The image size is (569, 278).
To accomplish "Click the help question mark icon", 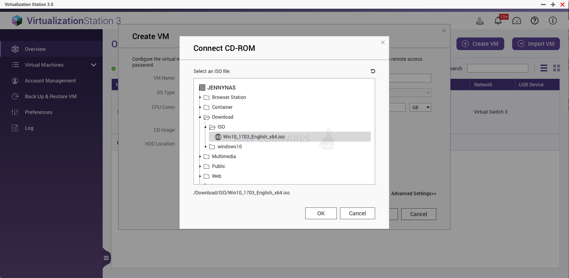I will pos(535,21).
